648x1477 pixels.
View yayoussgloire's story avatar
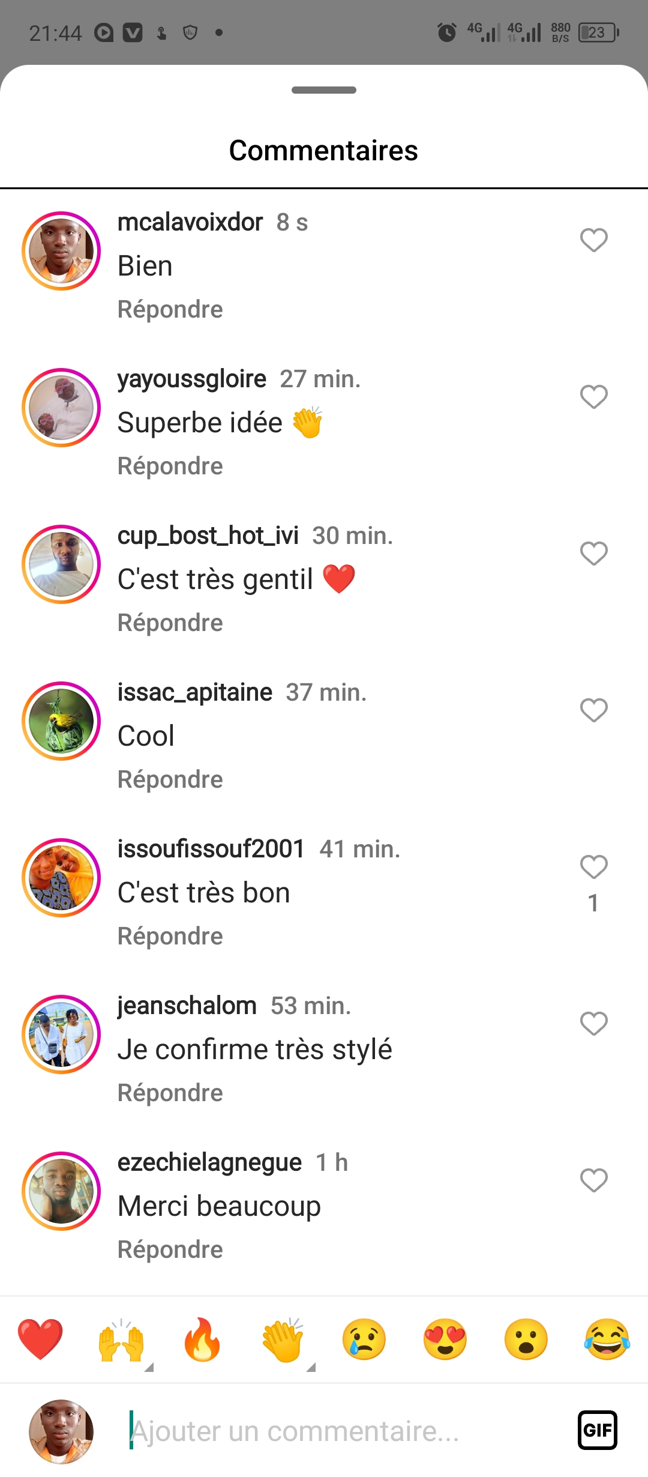coord(61,408)
